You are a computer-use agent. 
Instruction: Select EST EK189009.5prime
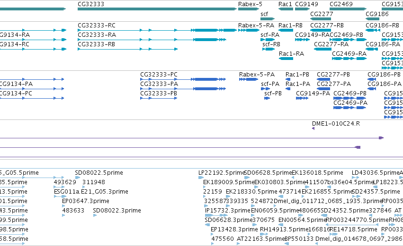tap(229, 182)
